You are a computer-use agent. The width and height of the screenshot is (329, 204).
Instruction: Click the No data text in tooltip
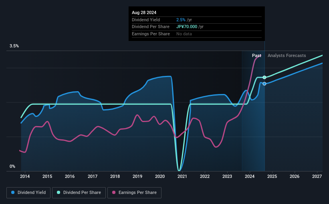[x=184, y=34]
